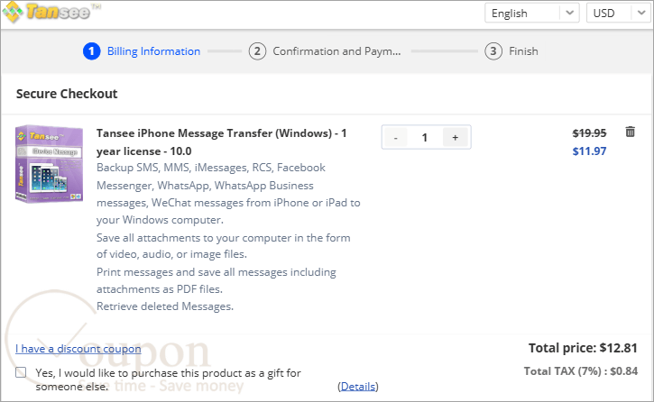Image resolution: width=654 pixels, height=402 pixels.
Task: Open the USD currency dropdown
Action: click(619, 13)
